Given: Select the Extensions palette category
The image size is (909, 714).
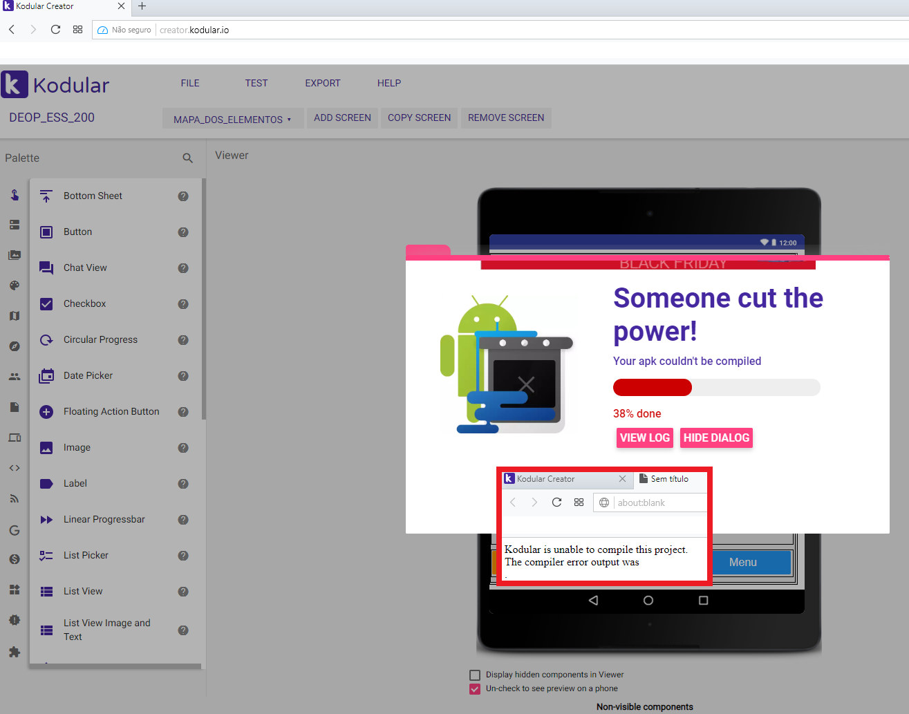Looking at the screenshot, I should (x=14, y=652).
